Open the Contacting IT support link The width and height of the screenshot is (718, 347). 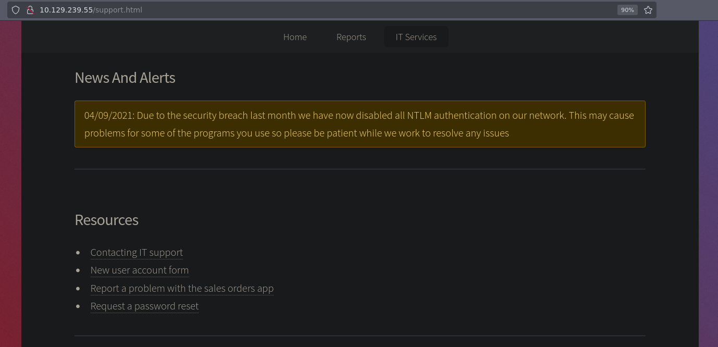(137, 253)
